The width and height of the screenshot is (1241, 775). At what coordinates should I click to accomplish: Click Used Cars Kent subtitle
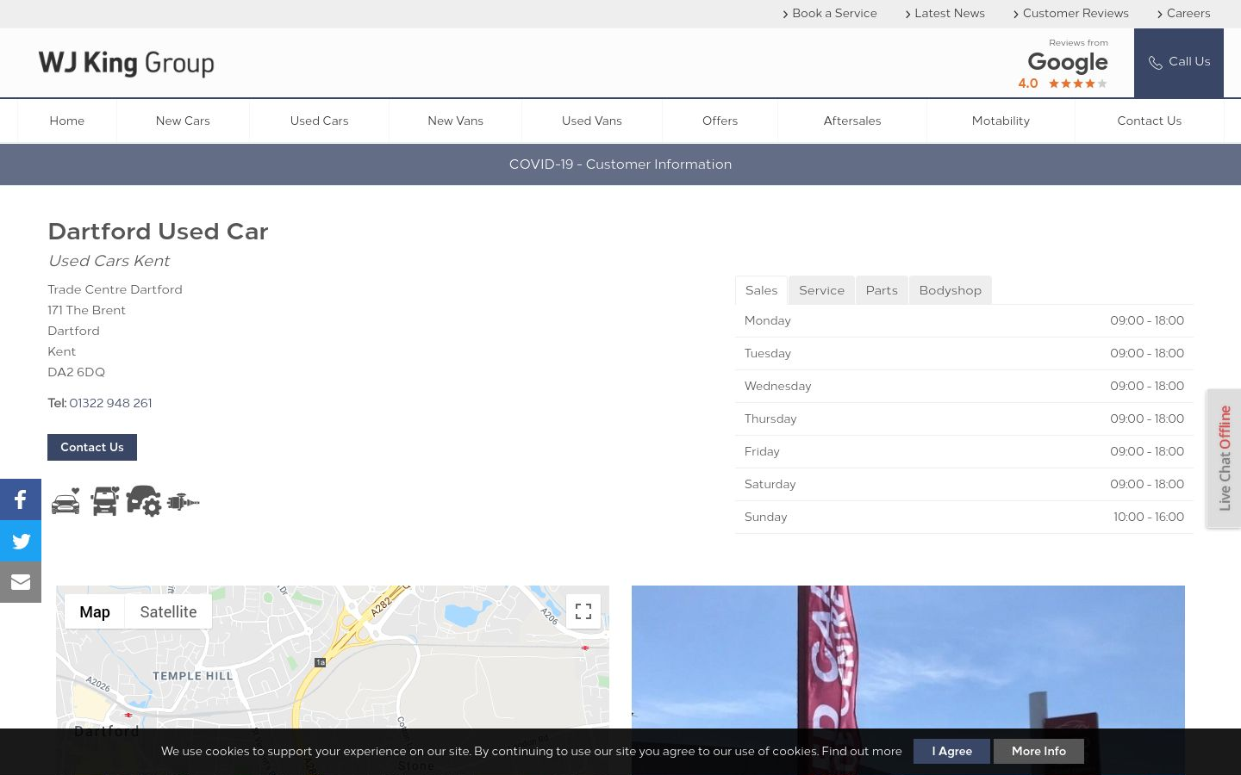tap(109, 261)
